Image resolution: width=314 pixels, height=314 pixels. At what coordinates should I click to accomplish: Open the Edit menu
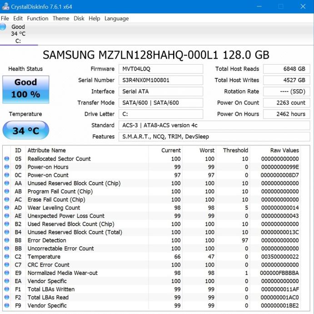(x=18, y=19)
